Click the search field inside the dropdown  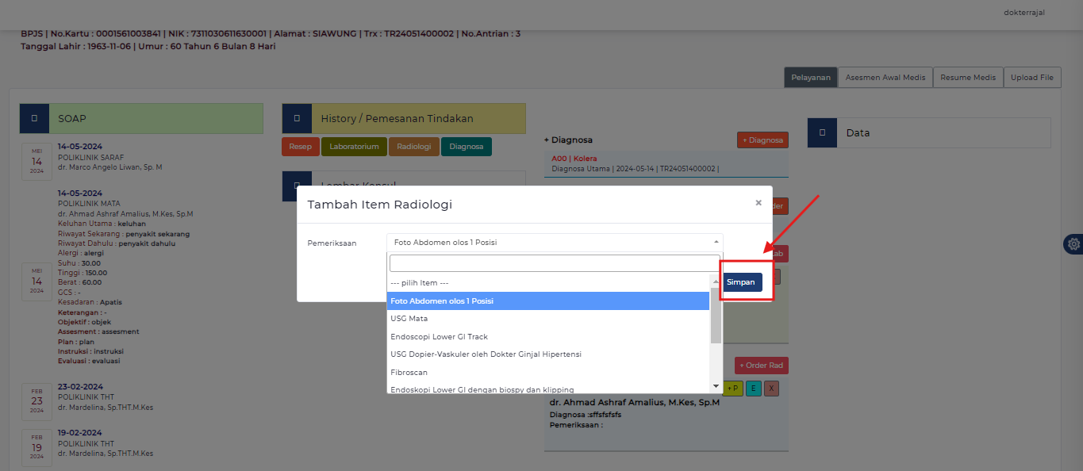click(554, 262)
